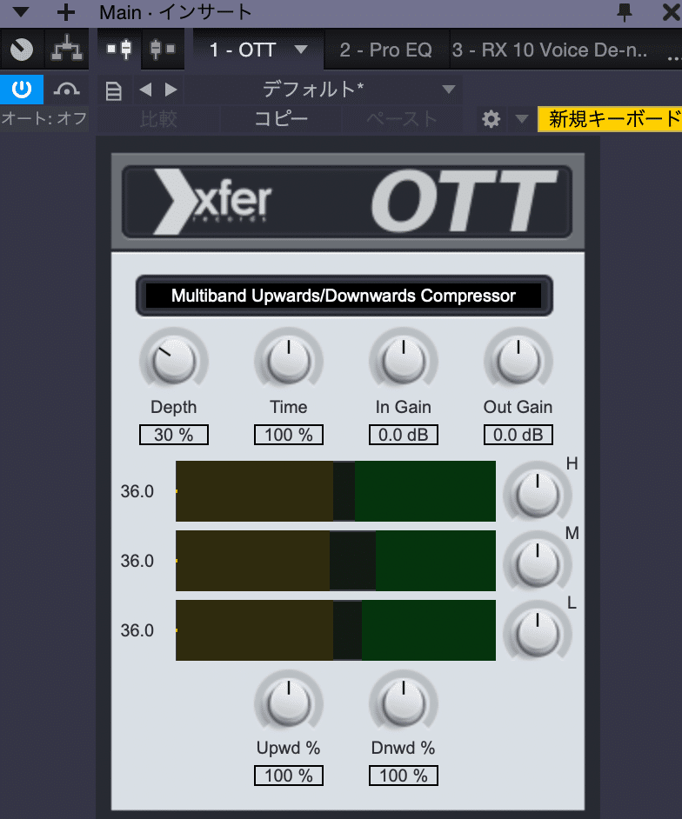Click the Depth 30 % value field
This screenshot has height=819, width=682.
[173, 435]
